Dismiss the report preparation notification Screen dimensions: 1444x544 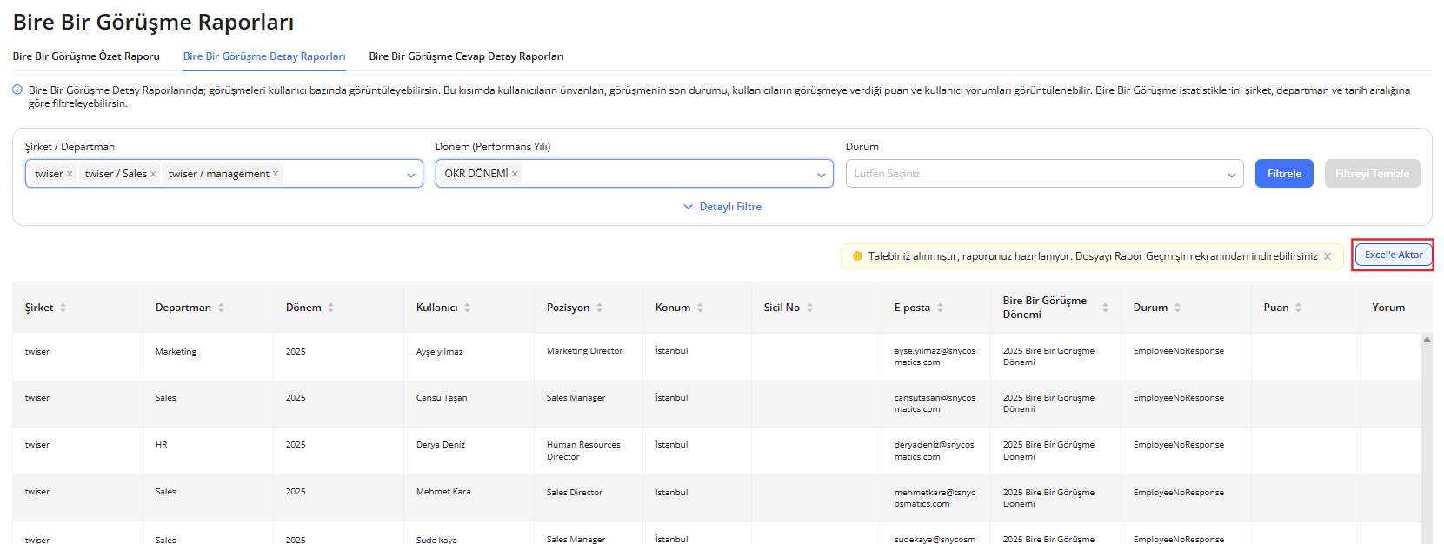pyautogui.click(x=1328, y=256)
